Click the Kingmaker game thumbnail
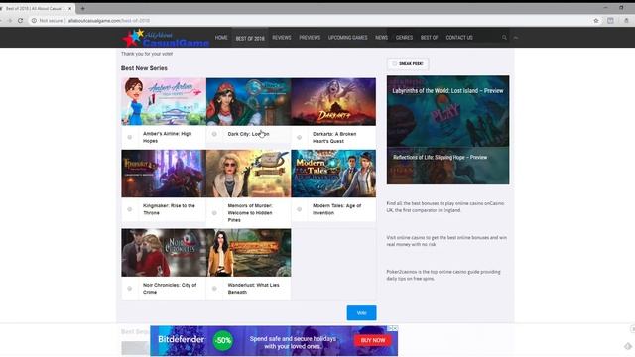 (164, 174)
